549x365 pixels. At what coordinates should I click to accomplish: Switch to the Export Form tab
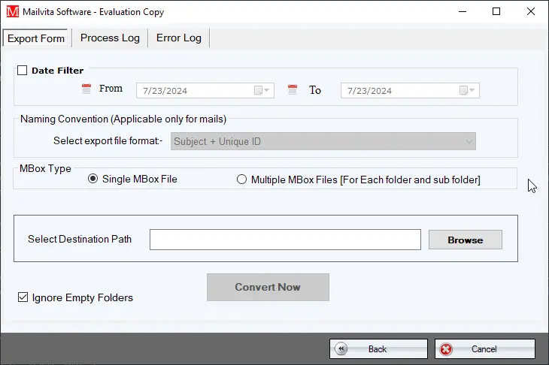(35, 38)
